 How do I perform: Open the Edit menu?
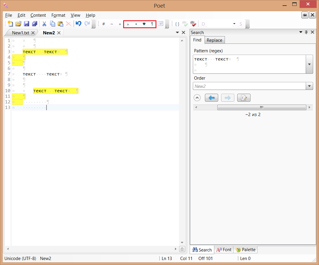pyautogui.click(x=21, y=15)
